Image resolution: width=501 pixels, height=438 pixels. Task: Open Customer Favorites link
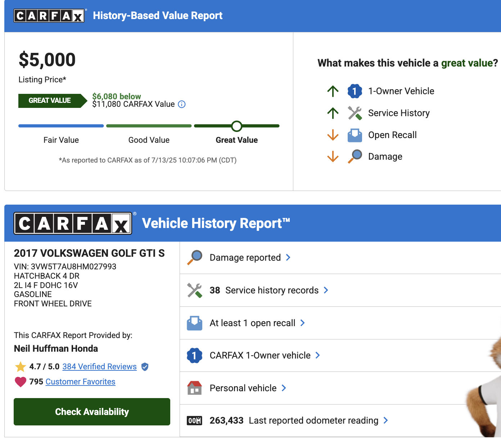pyautogui.click(x=80, y=382)
